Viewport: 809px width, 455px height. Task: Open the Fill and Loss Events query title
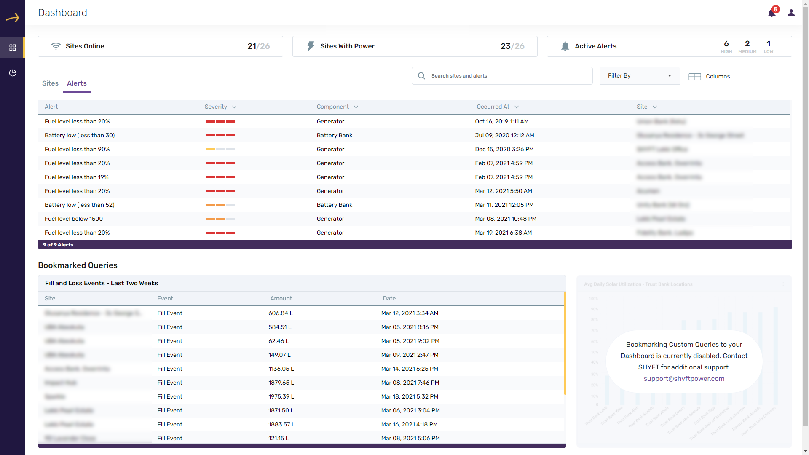[x=102, y=283]
